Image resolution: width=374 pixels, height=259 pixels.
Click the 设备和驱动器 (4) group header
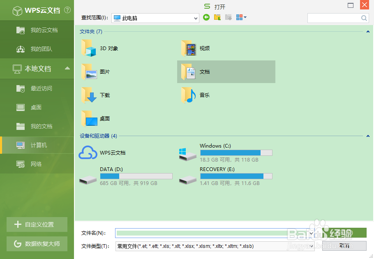(98, 136)
